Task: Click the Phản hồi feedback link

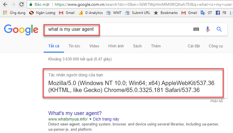Action: tap(216, 101)
